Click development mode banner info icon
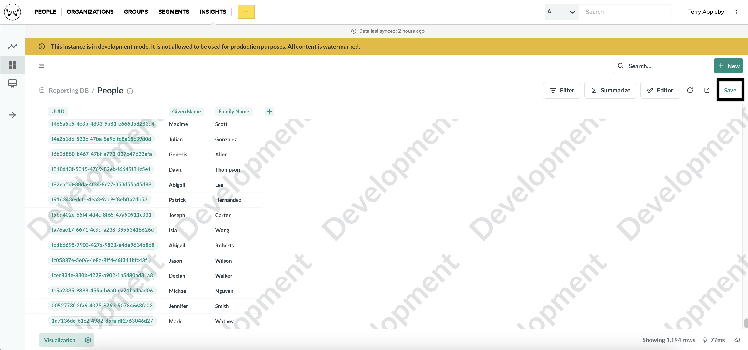 (42, 46)
